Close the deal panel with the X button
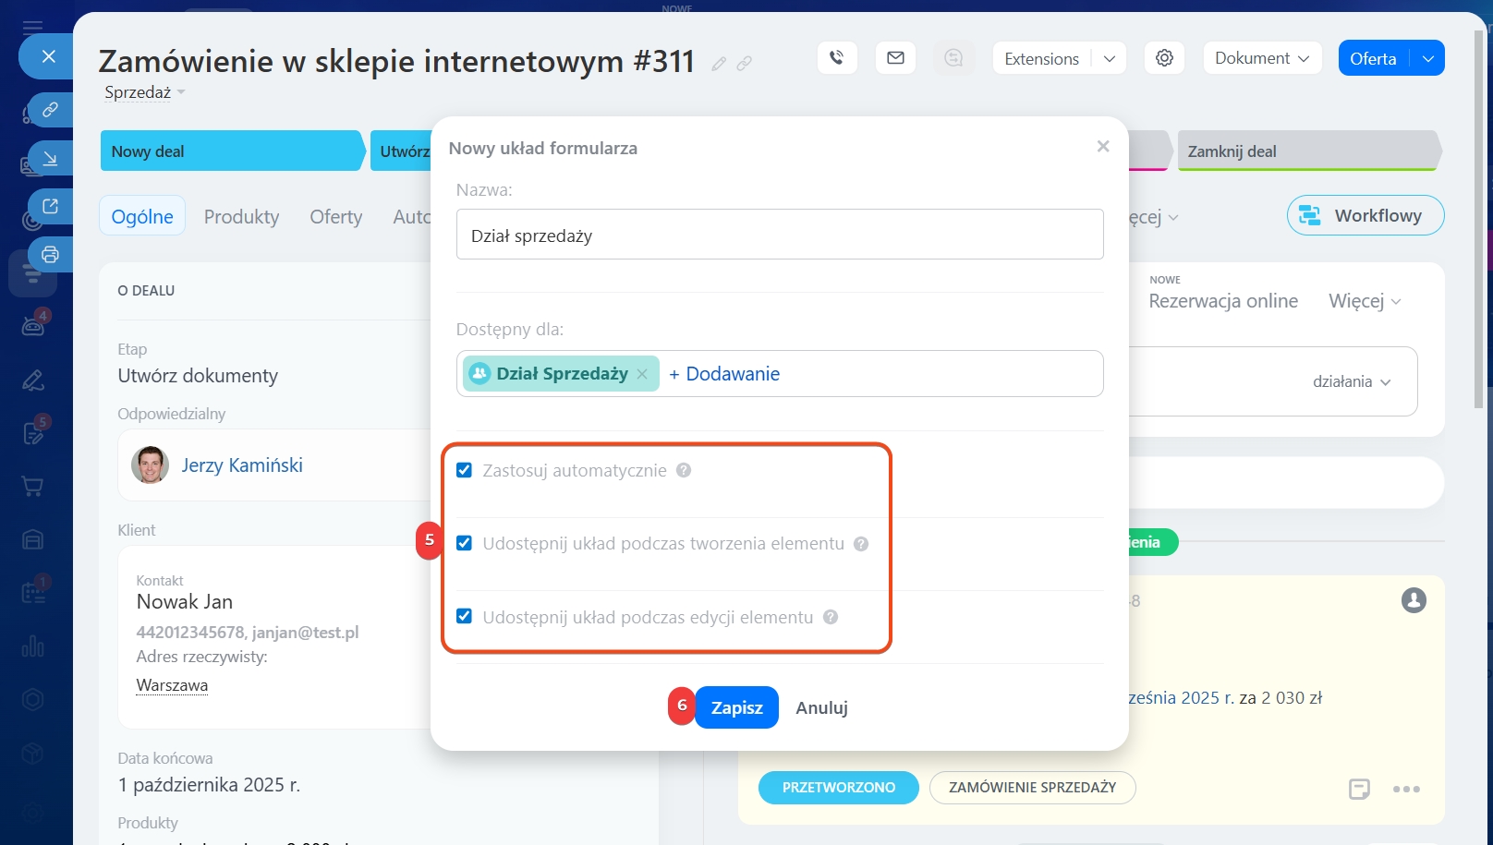Viewport: 1493px width, 845px height. pos(49,56)
